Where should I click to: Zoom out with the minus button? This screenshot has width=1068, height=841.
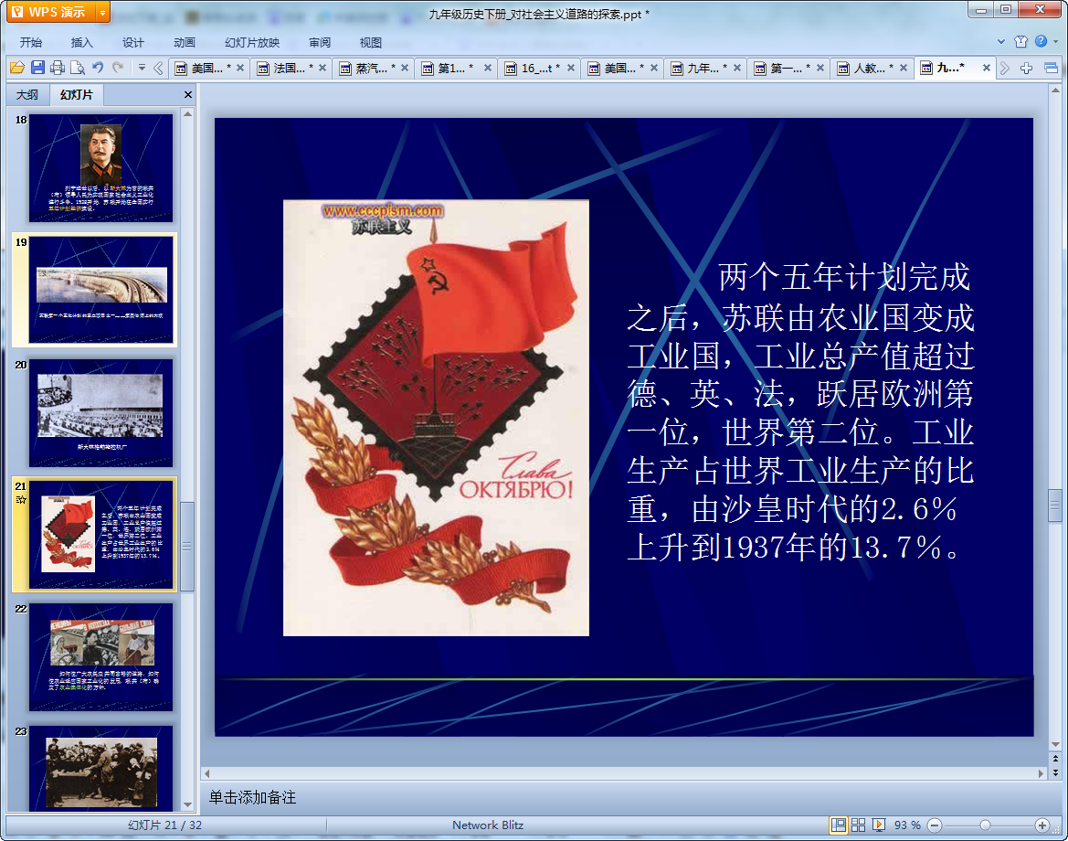pyautogui.click(x=936, y=825)
